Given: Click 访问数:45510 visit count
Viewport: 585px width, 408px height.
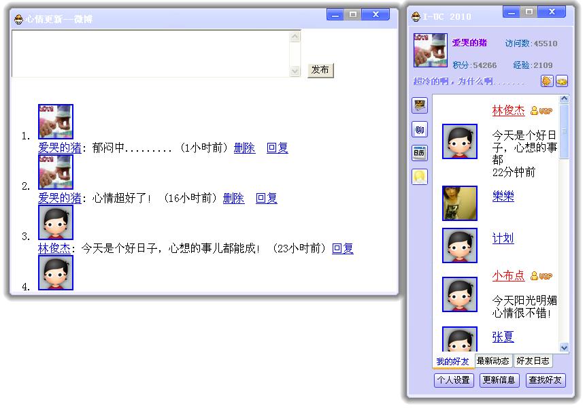Looking at the screenshot, I should tap(531, 44).
